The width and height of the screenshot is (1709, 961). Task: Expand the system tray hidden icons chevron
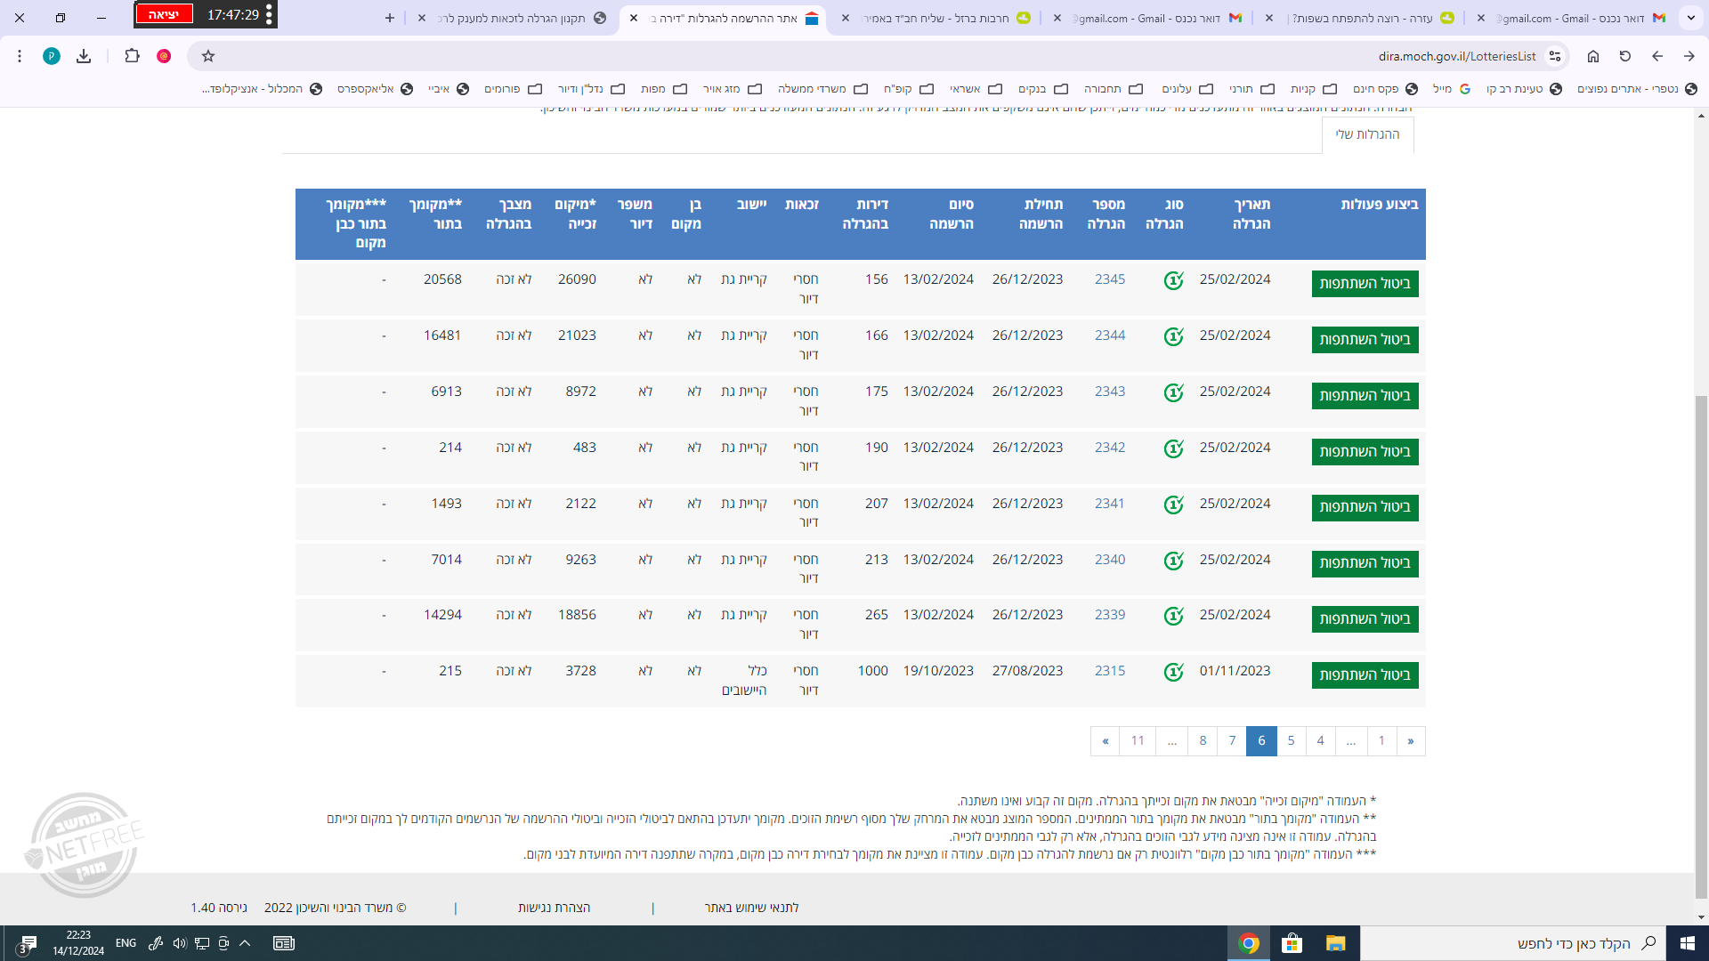pos(245,943)
